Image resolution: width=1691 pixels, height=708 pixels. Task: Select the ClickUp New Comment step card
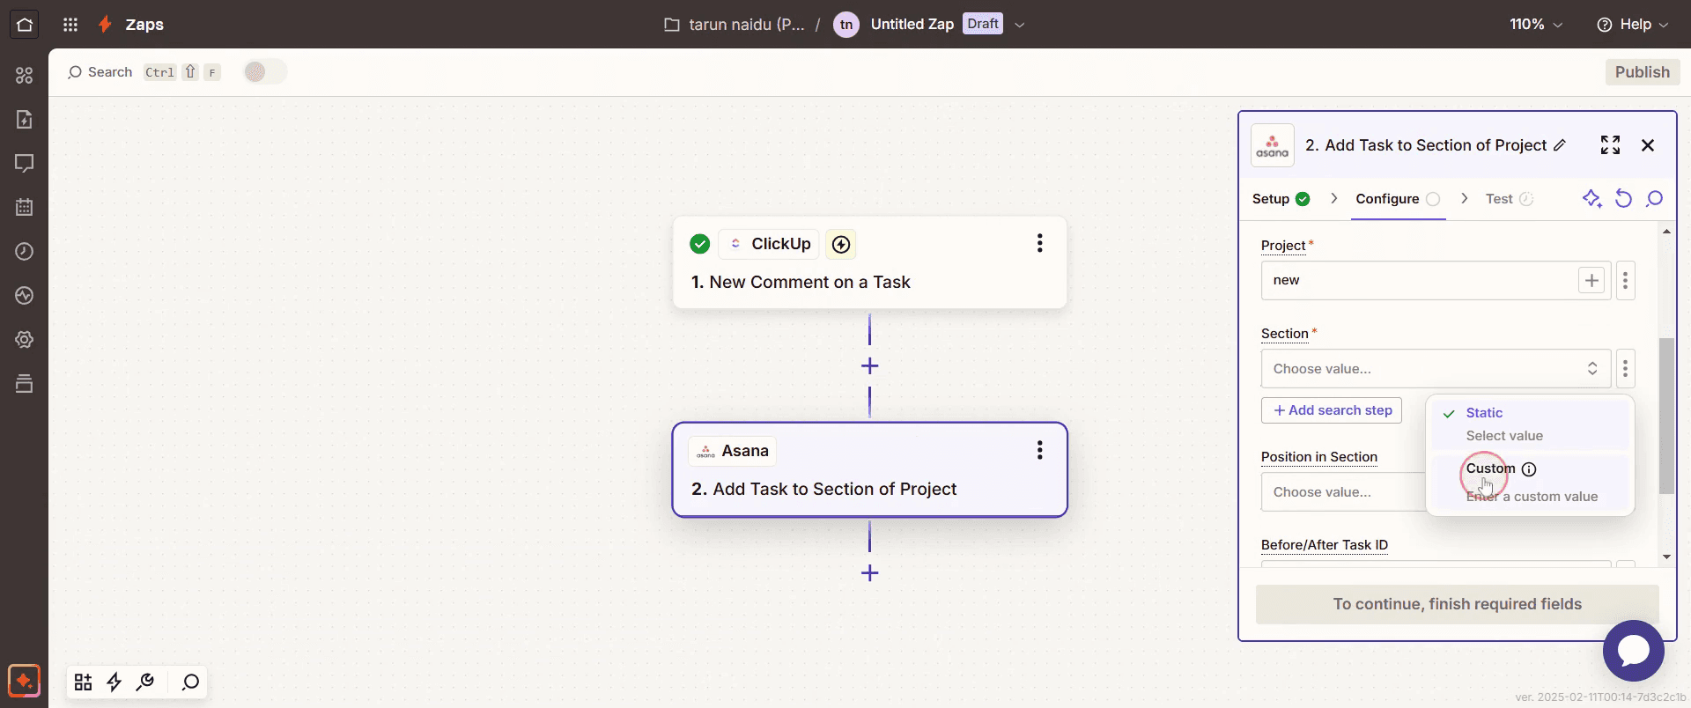[869, 262]
